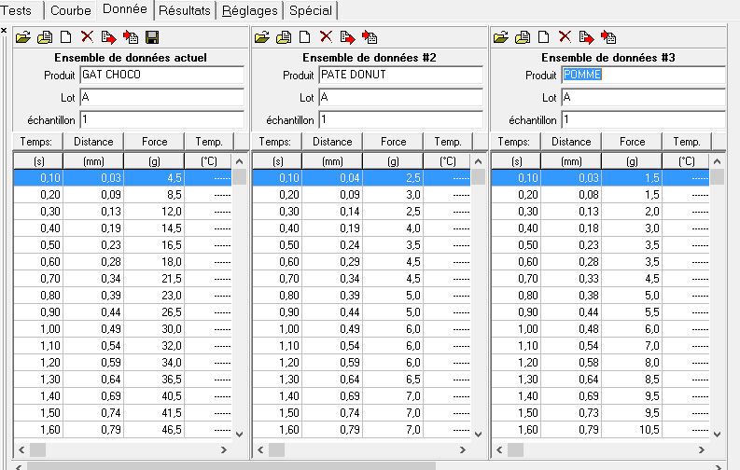Click Distance column header in current data set
The image size is (740, 470).
(93, 142)
